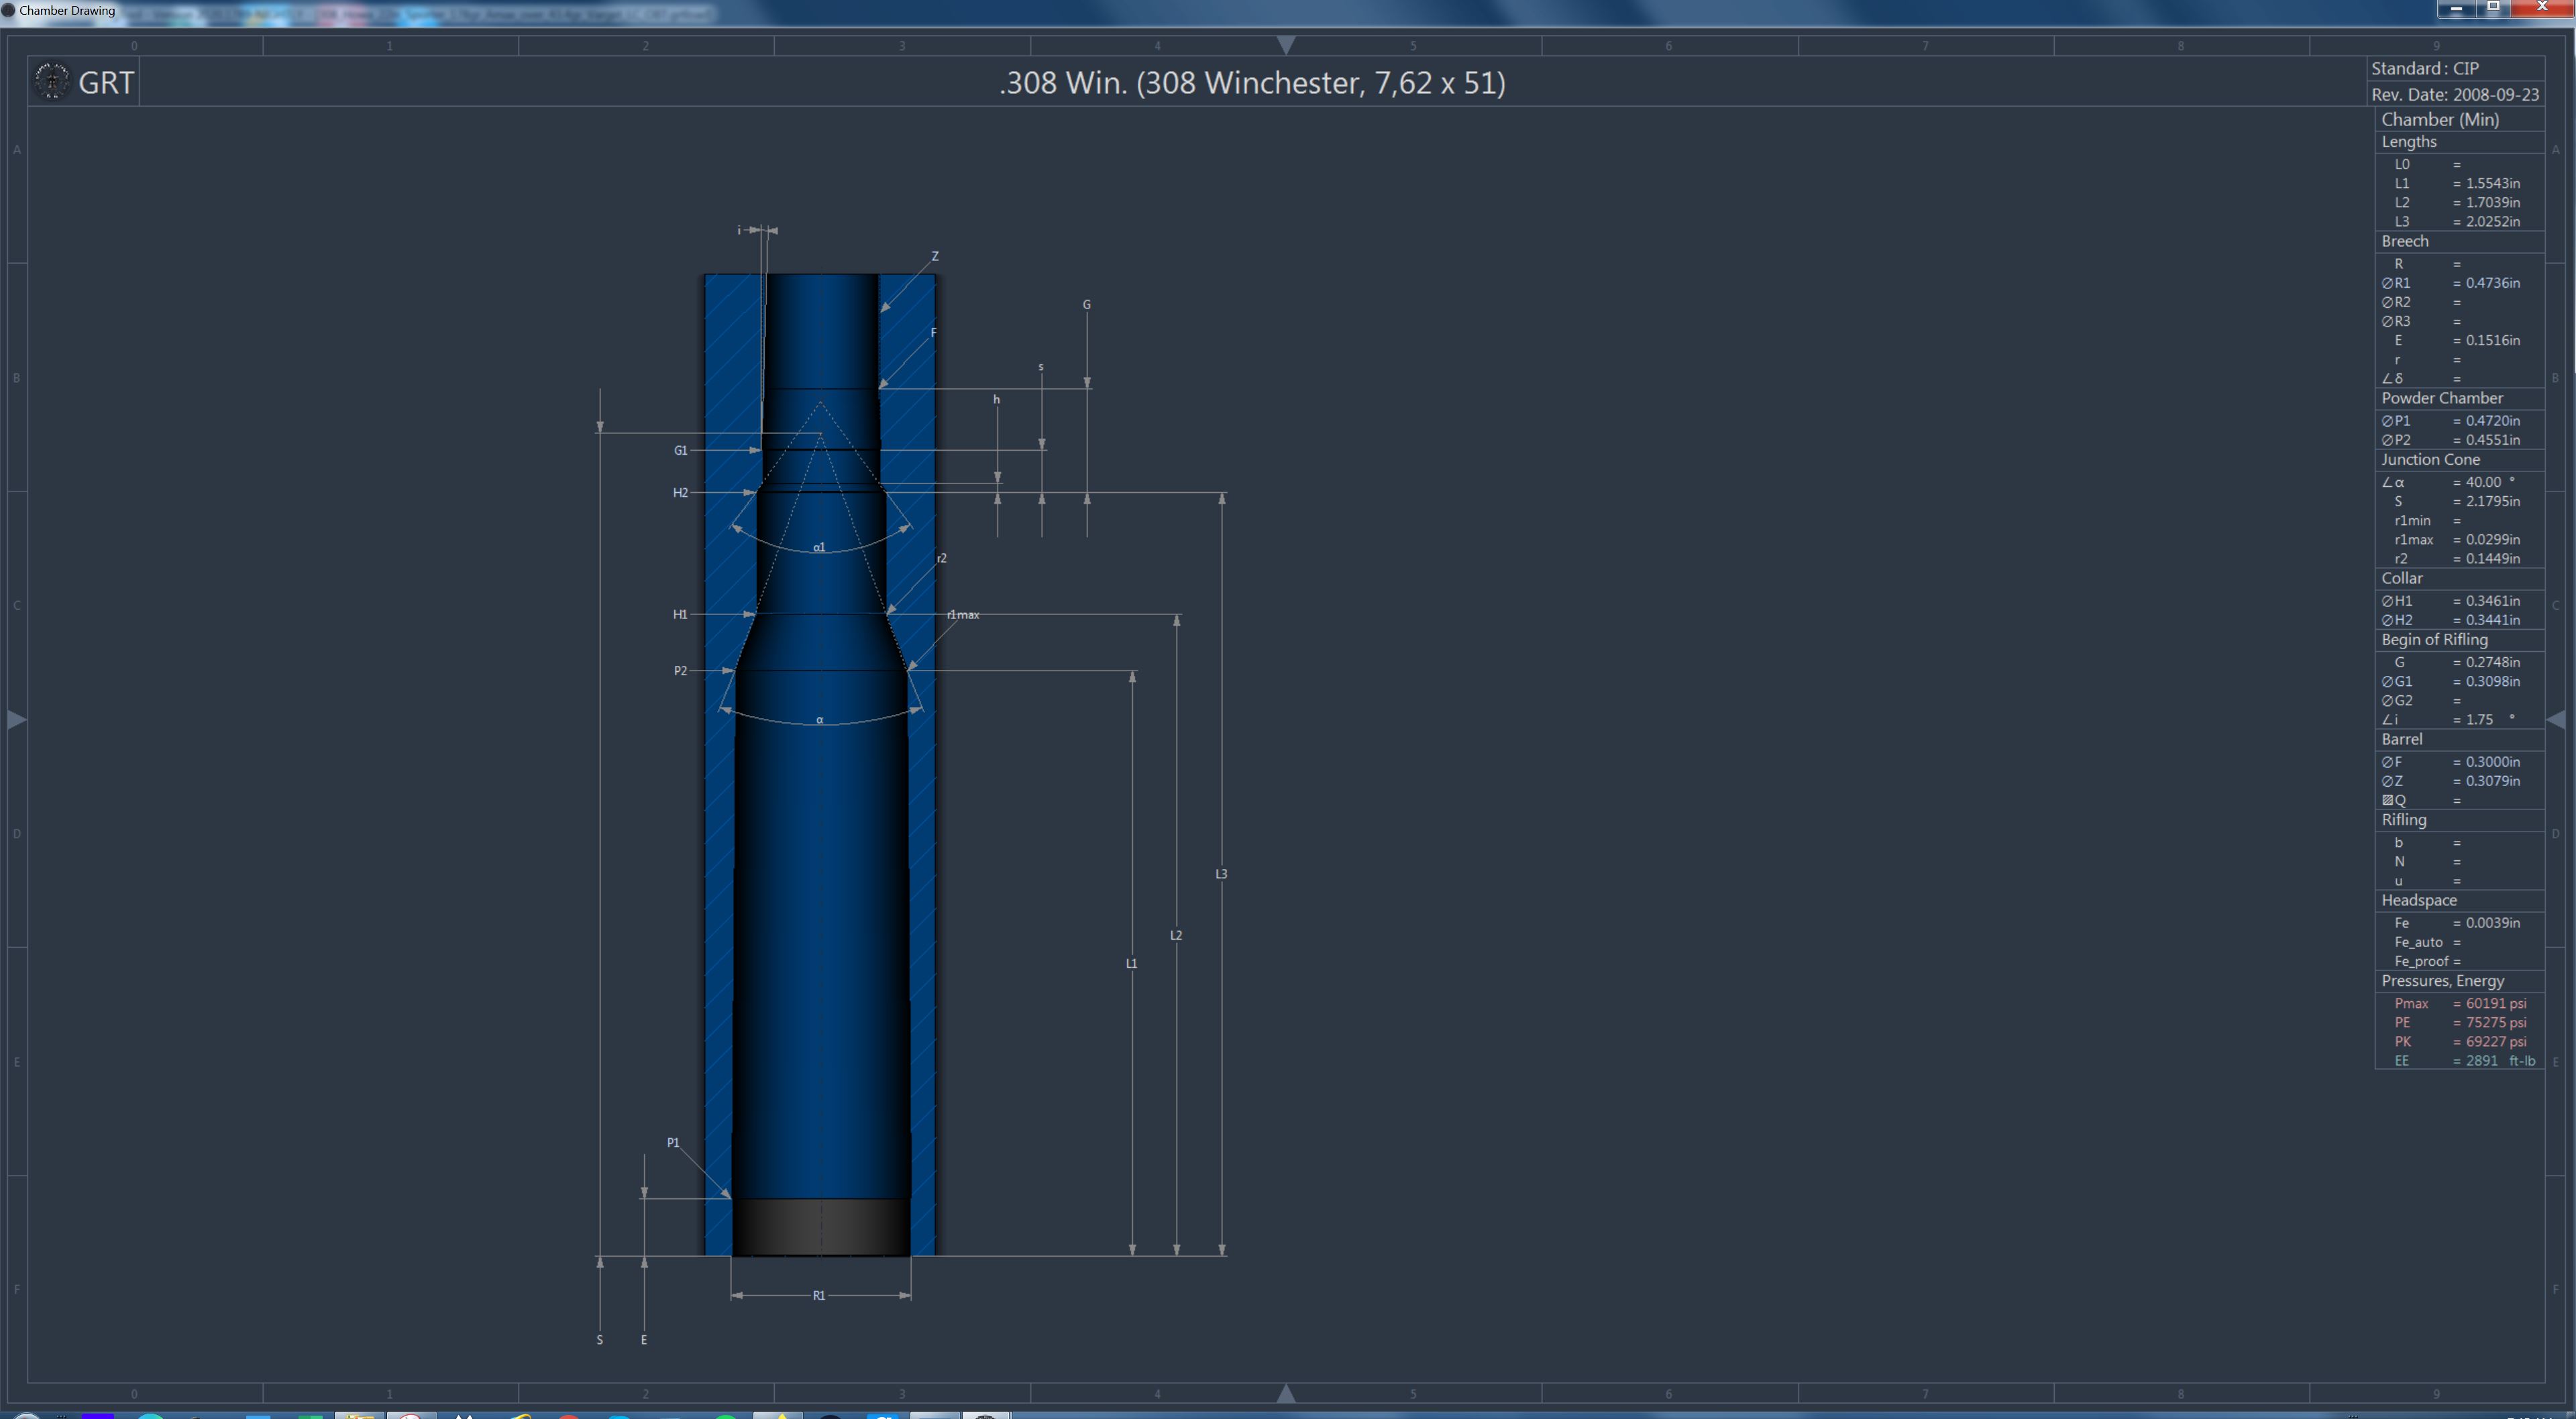2576x1419 pixels.
Task: Click the R1 dimension label below chamber
Action: [x=819, y=1295]
